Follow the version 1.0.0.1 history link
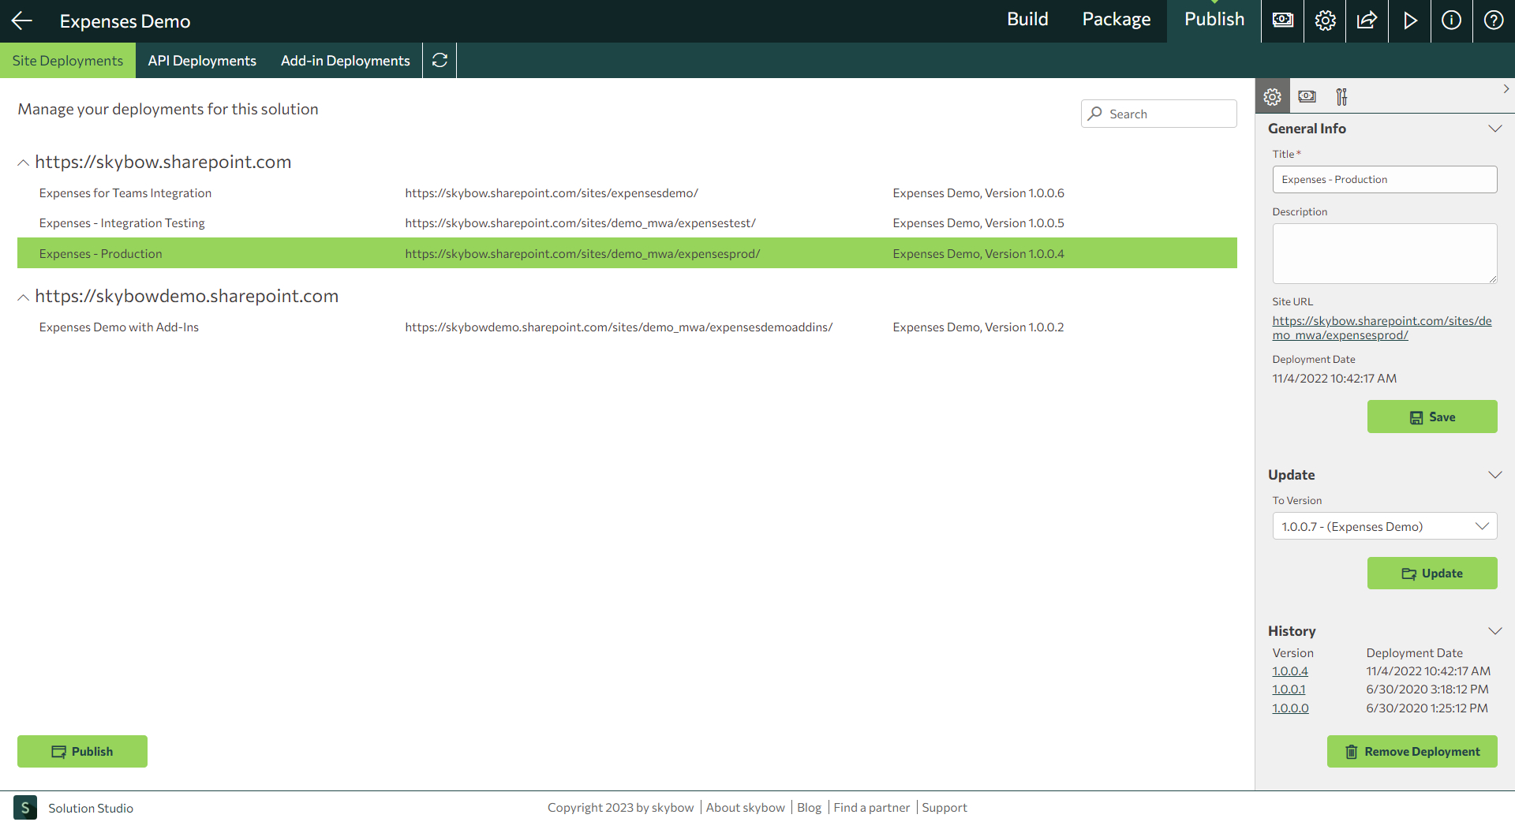 pyautogui.click(x=1289, y=689)
